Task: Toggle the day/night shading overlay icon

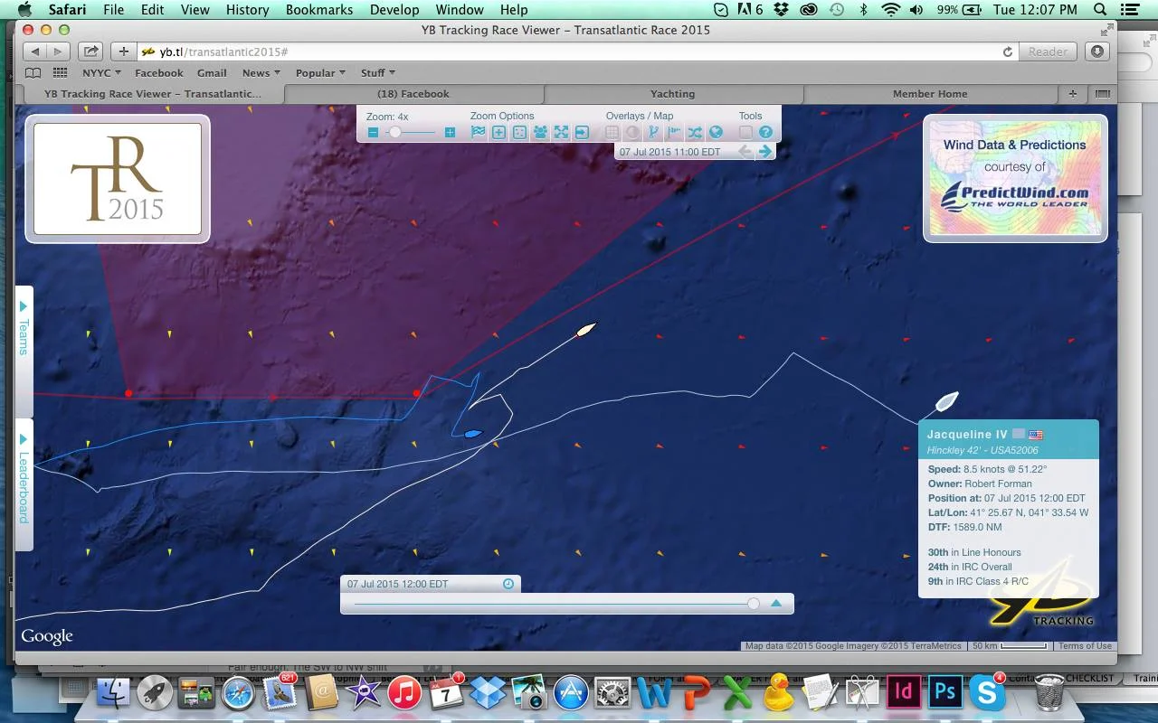Action: (x=633, y=132)
